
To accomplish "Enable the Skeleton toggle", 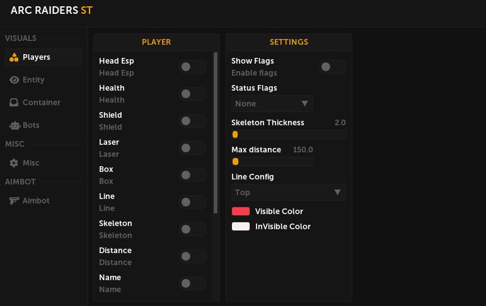I will [192, 229].
